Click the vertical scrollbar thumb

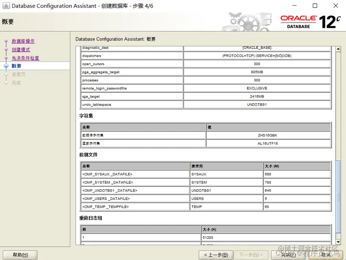tap(338, 197)
